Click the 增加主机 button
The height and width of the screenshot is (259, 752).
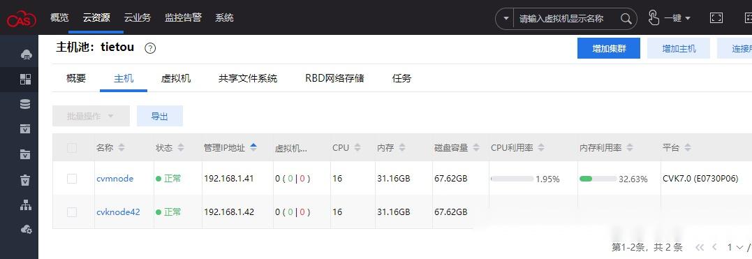pos(679,48)
